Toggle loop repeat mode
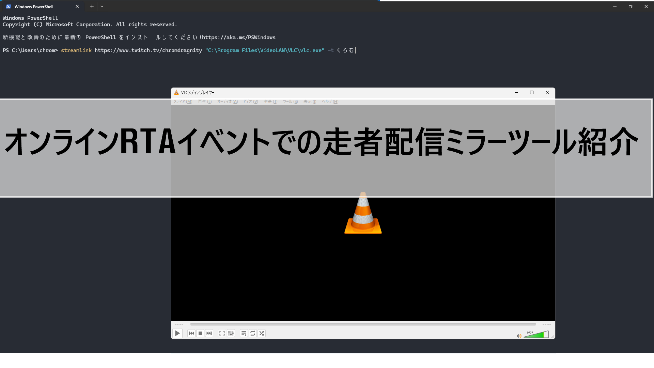This screenshot has height=368, width=654. click(252, 333)
